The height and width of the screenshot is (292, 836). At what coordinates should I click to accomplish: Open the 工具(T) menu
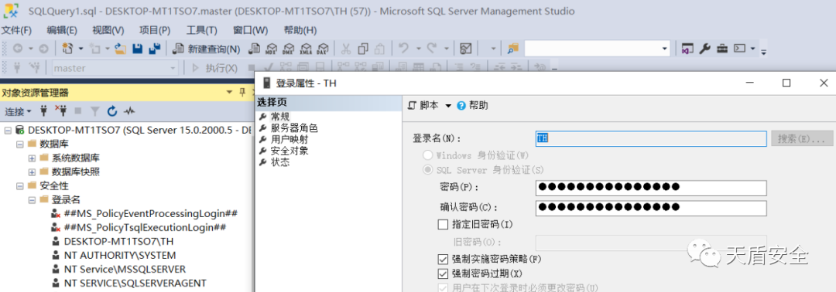[201, 30]
